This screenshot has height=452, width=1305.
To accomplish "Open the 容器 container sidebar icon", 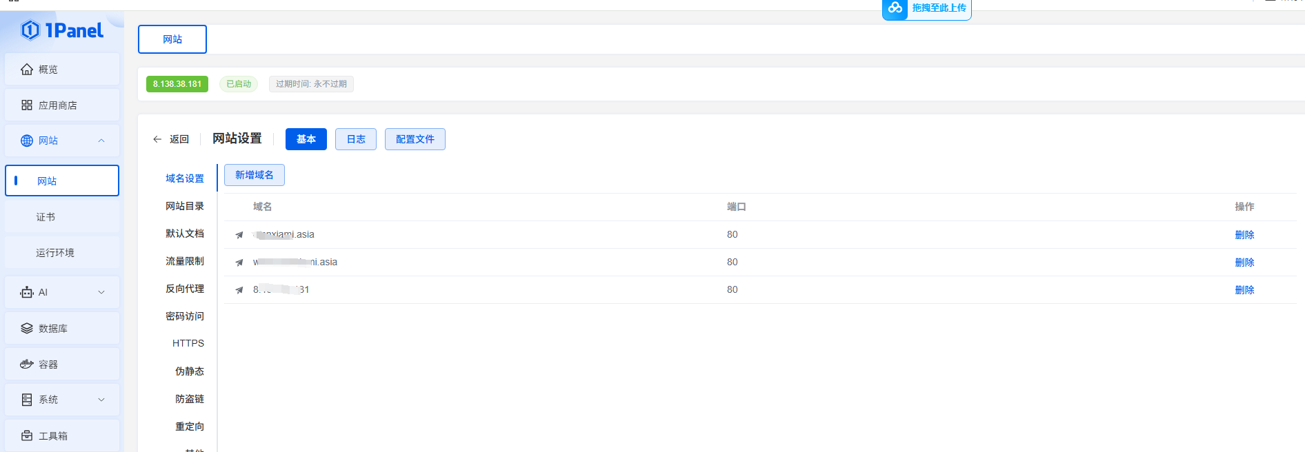I will tap(26, 363).
